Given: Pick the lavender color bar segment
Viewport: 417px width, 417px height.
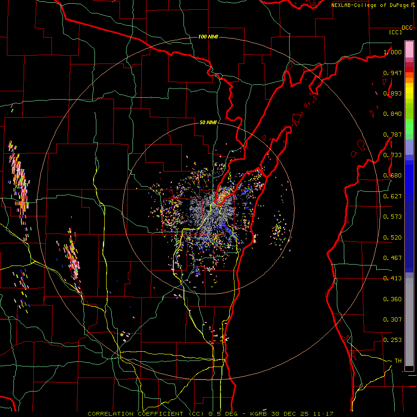Looking at the screenshot, I should 409,147.
